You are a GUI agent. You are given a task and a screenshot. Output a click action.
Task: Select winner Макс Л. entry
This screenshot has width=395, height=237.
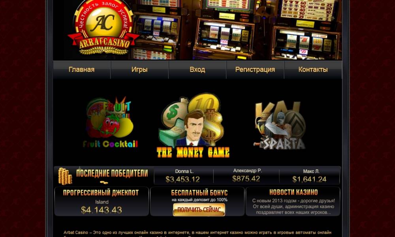[310, 175]
